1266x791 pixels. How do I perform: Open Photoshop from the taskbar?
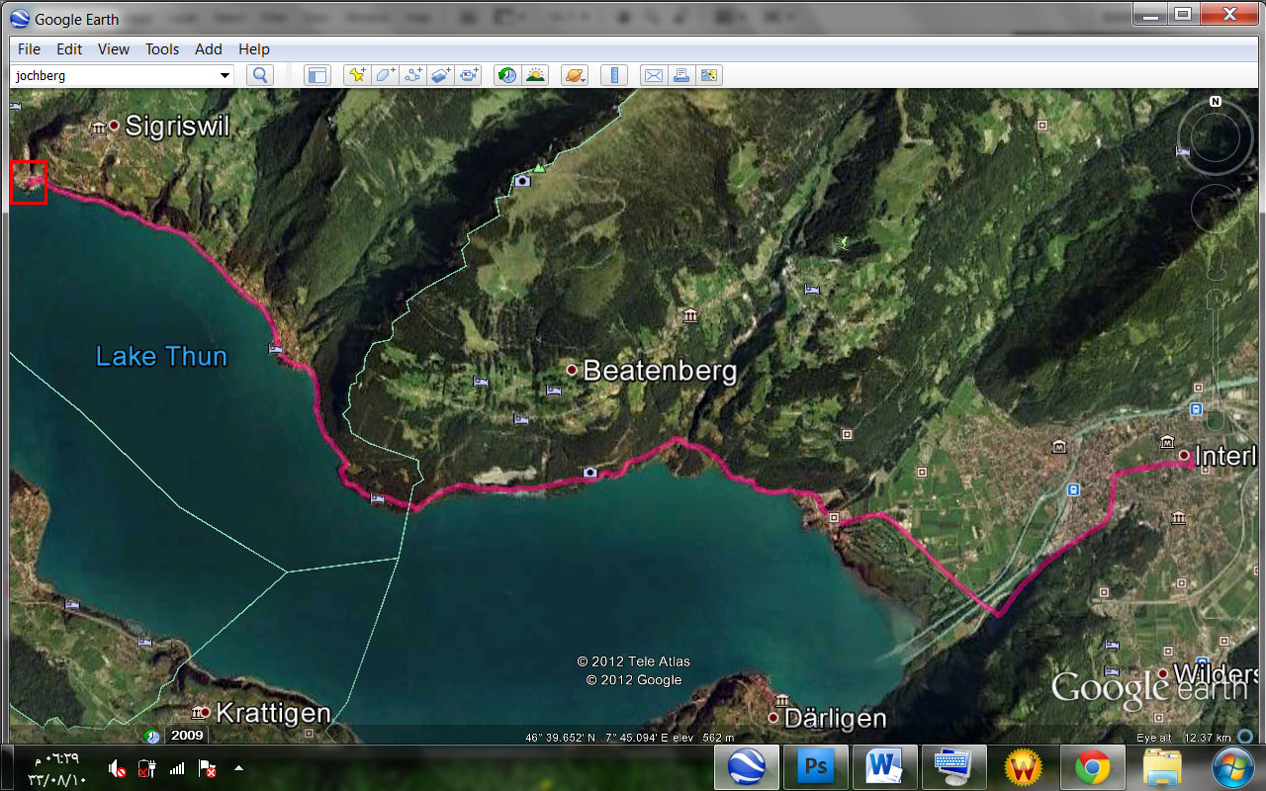[816, 766]
